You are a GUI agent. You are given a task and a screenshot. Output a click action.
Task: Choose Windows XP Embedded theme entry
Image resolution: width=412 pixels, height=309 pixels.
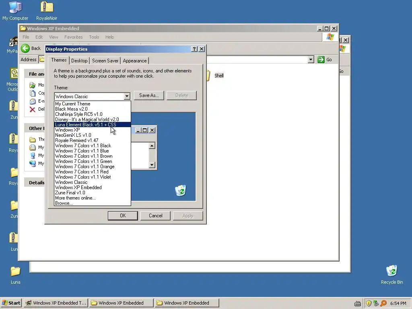(x=93, y=187)
